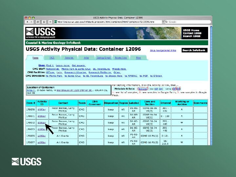Open activity p192ar in row 175075

click(x=42, y=136)
